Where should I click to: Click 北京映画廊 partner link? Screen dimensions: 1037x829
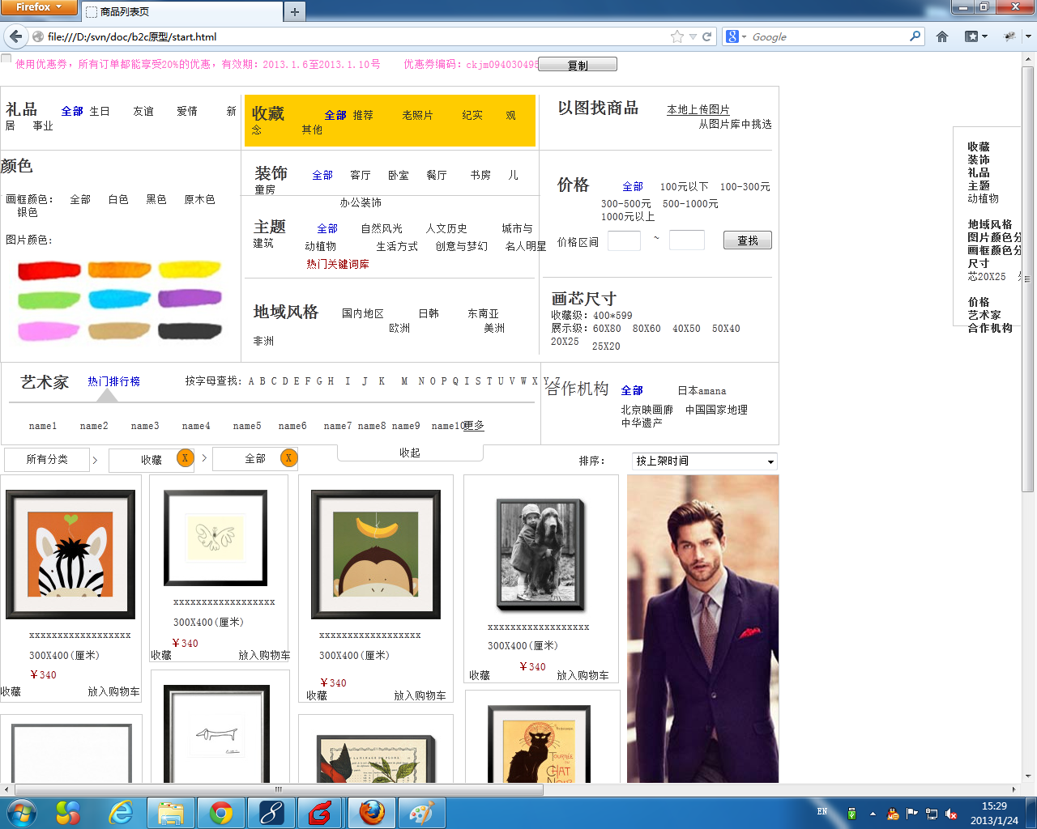(x=647, y=410)
